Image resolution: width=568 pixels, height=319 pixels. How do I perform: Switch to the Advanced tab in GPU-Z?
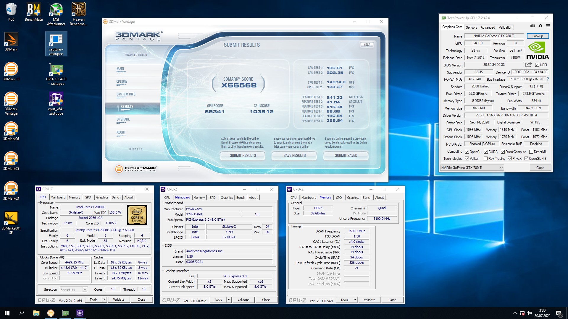[x=488, y=27]
